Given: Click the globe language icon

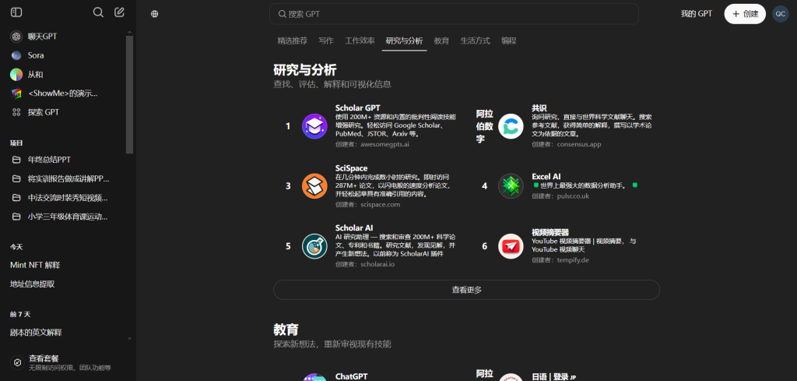Looking at the screenshot, I should (155, 14).
